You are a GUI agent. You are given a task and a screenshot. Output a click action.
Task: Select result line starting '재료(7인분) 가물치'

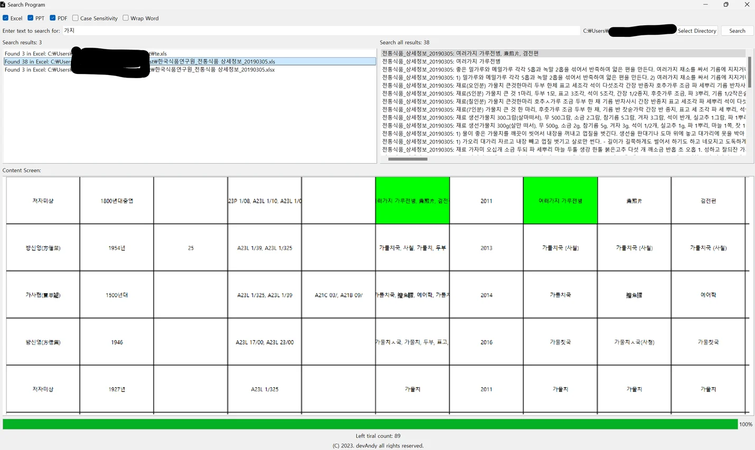pos(563,109)
